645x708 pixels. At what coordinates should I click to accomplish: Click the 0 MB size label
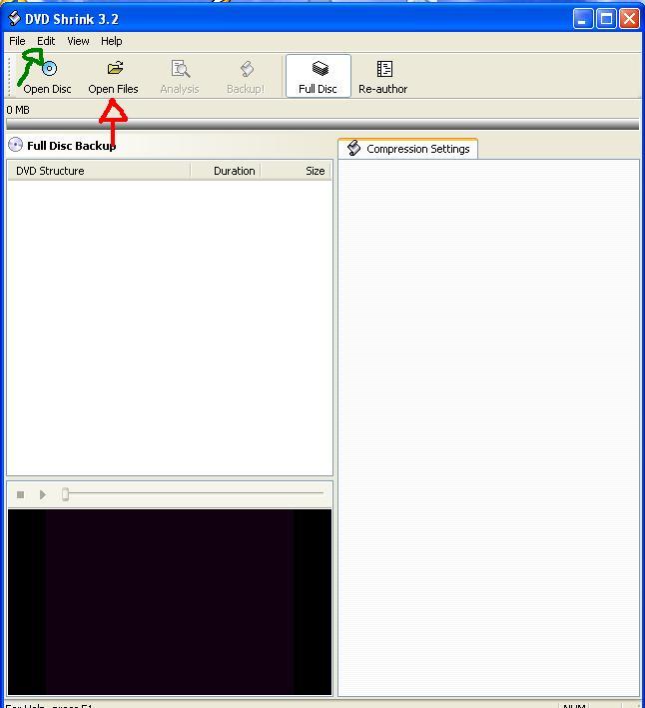tap(18, 110)
